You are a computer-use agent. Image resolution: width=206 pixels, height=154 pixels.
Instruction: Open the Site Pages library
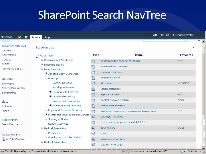click(8, 84)
